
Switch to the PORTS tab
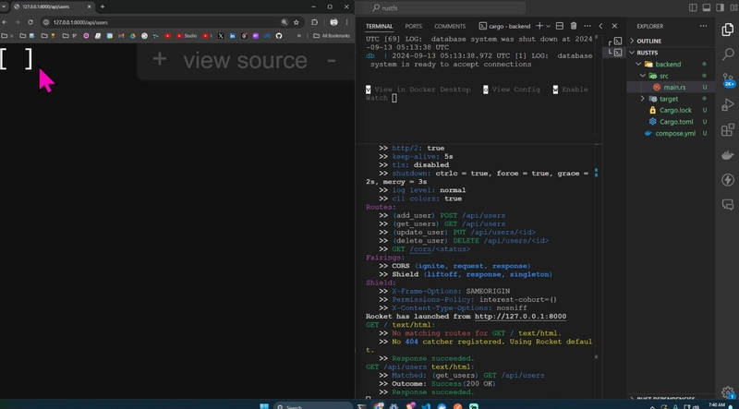pyautogui.click(x=413, y=27)
